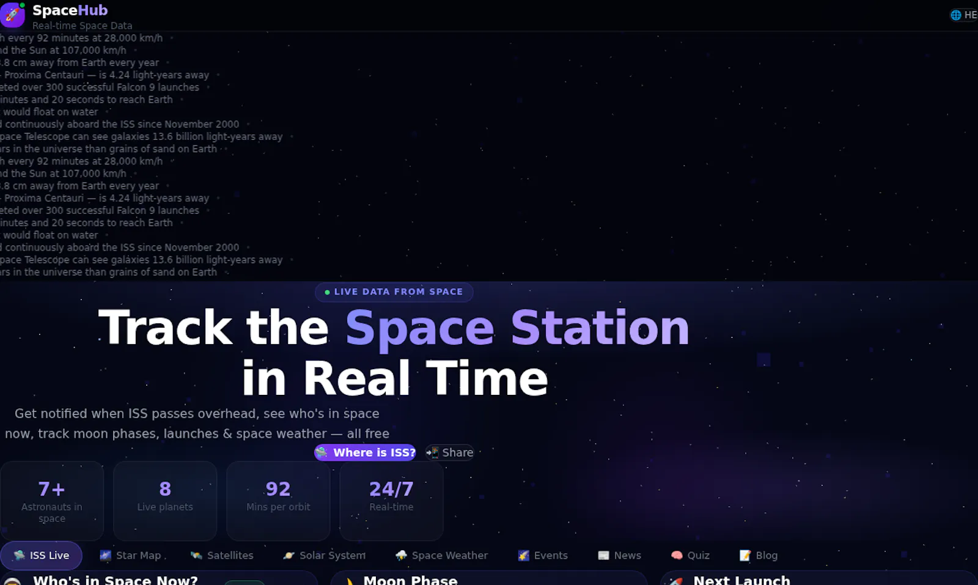The width and height of the screenshot is (978, 585).
Task: Click the Space Weather storm cloud icon
Action: pos(401,555)
